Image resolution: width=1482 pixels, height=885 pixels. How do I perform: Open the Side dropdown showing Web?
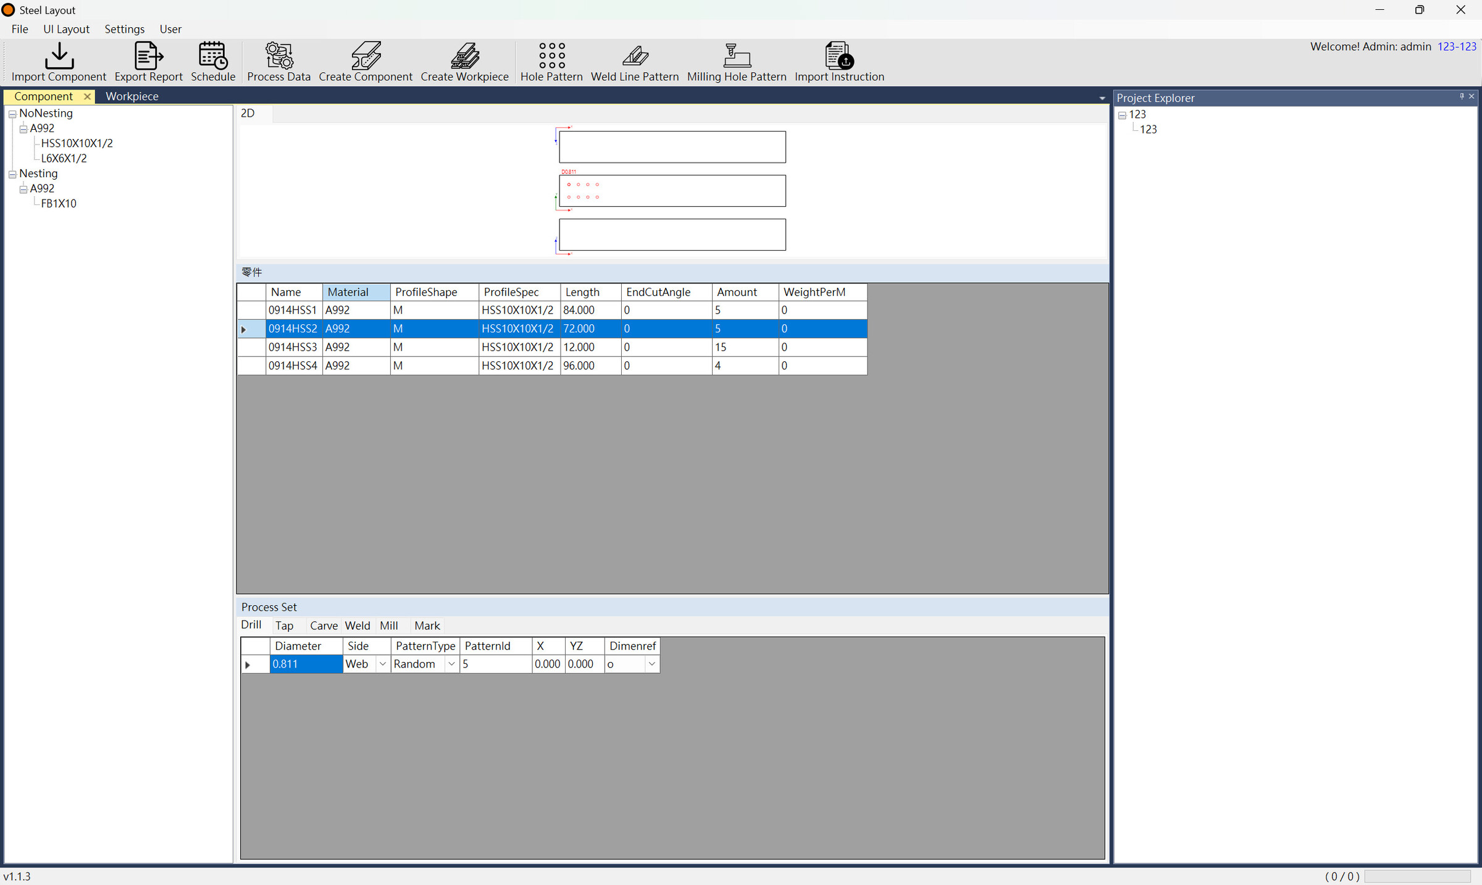[x=382, y=664]
